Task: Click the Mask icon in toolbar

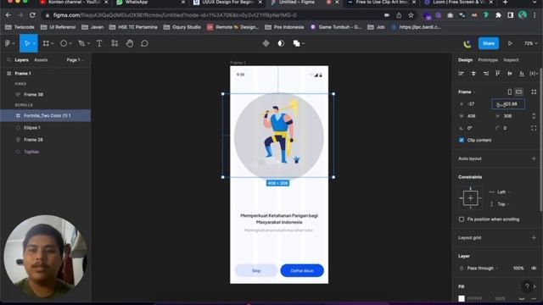Action: click(281, 43)
